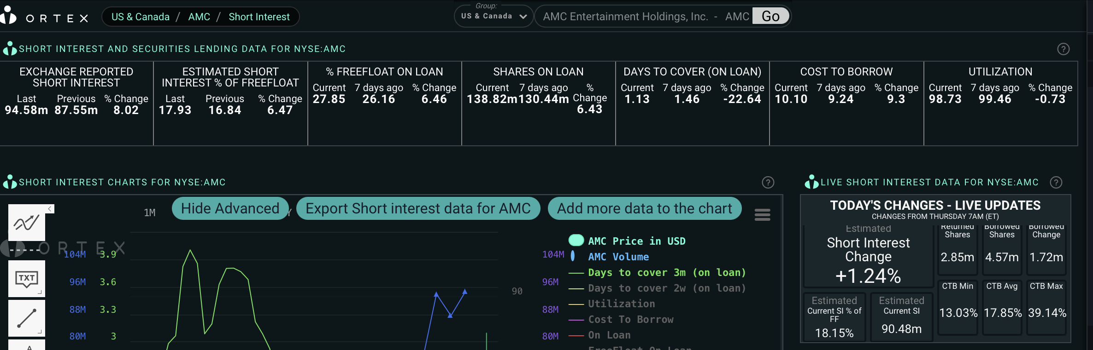Open help for live short interest data
Image resolution: width=1093 pixels, height=350 pixels.
pyautogui.click(x=1056, y=183)
